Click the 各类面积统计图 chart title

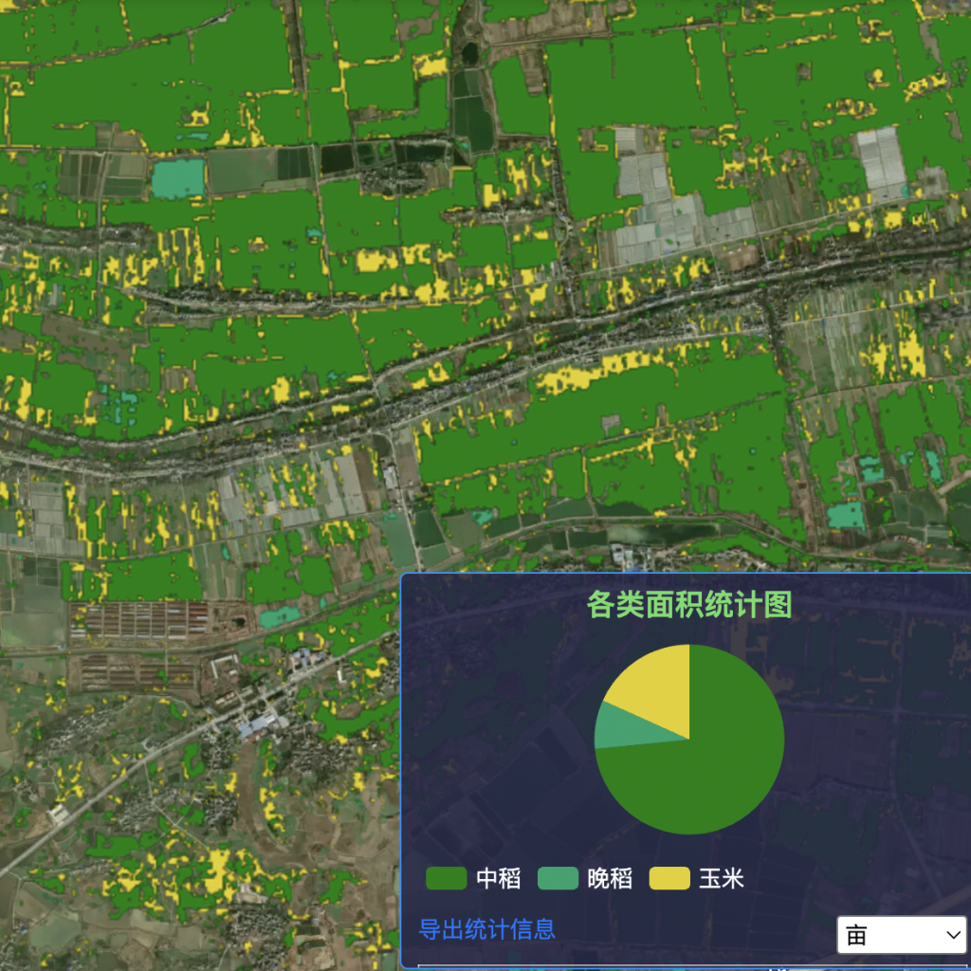click(688, 604)
